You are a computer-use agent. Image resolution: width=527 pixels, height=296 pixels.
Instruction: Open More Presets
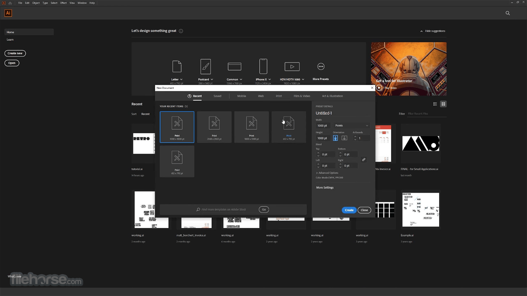click(320, 66)
